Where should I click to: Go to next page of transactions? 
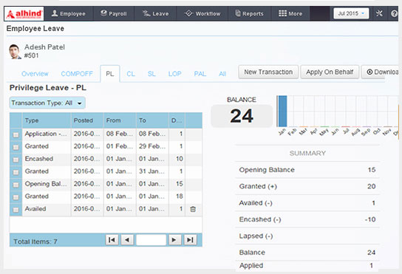click(175, 240)
